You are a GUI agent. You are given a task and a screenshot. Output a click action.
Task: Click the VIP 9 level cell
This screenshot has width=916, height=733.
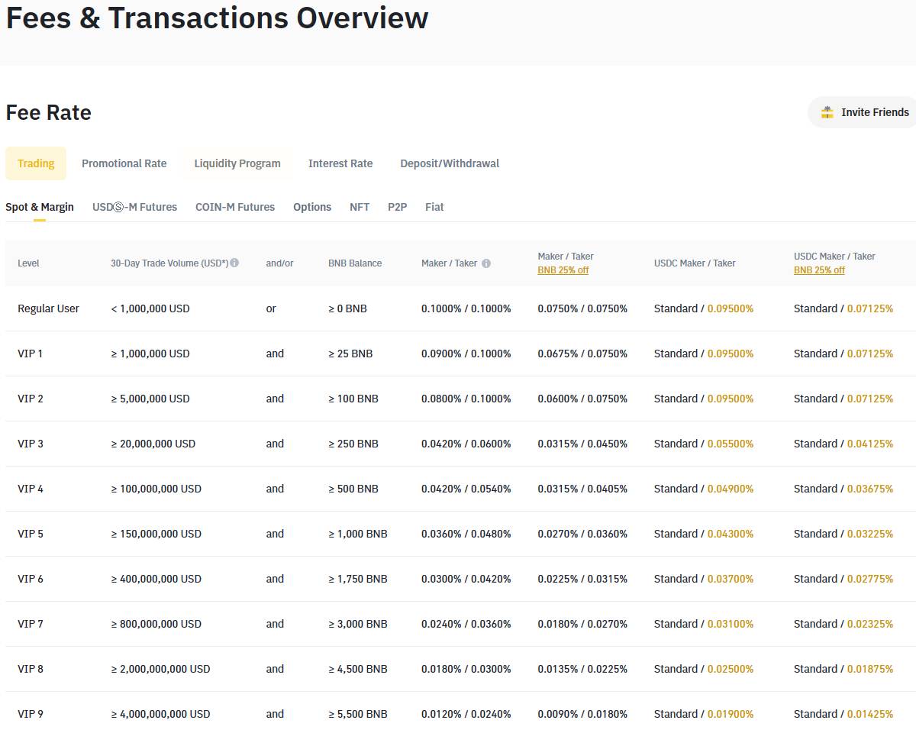pos(31,714)
